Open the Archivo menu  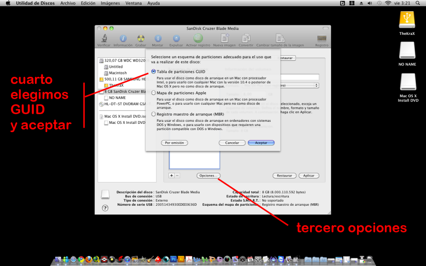click(x=68, y=3)
